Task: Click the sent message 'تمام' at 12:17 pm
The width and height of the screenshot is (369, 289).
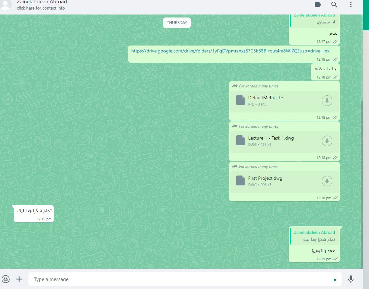Action: point(333,33)
